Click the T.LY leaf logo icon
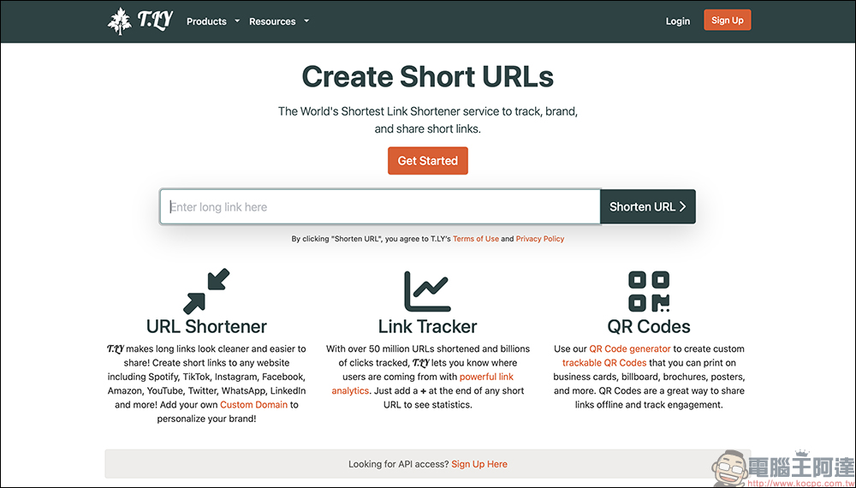This screenshot has height=488, width=856. click(120, 21)
